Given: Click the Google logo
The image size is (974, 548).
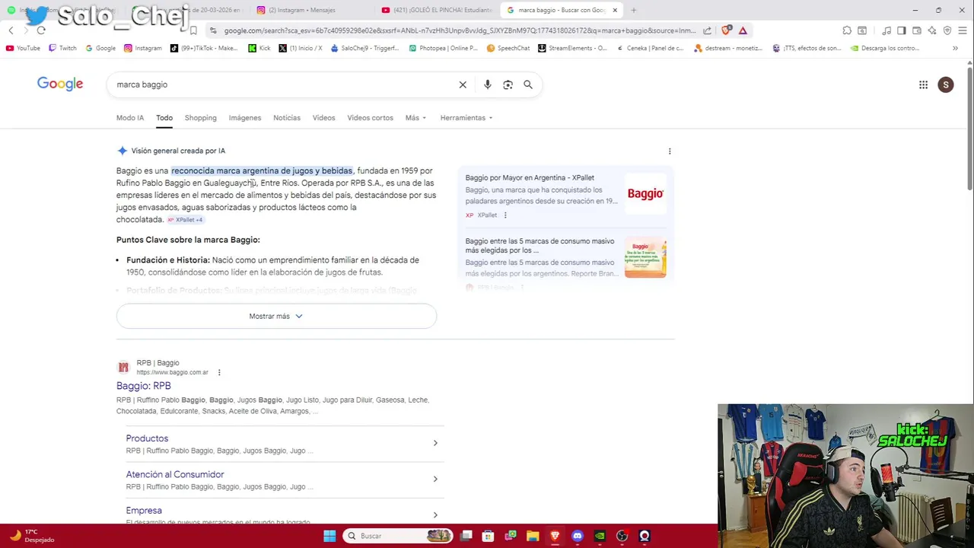Looking at the screenshot, I should pos(60,84).
